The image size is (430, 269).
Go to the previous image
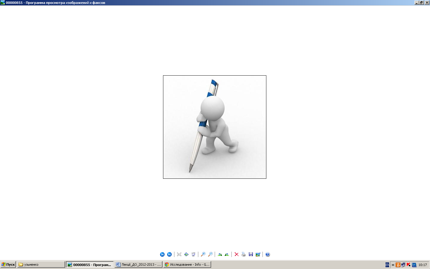(x=162, y=254)
